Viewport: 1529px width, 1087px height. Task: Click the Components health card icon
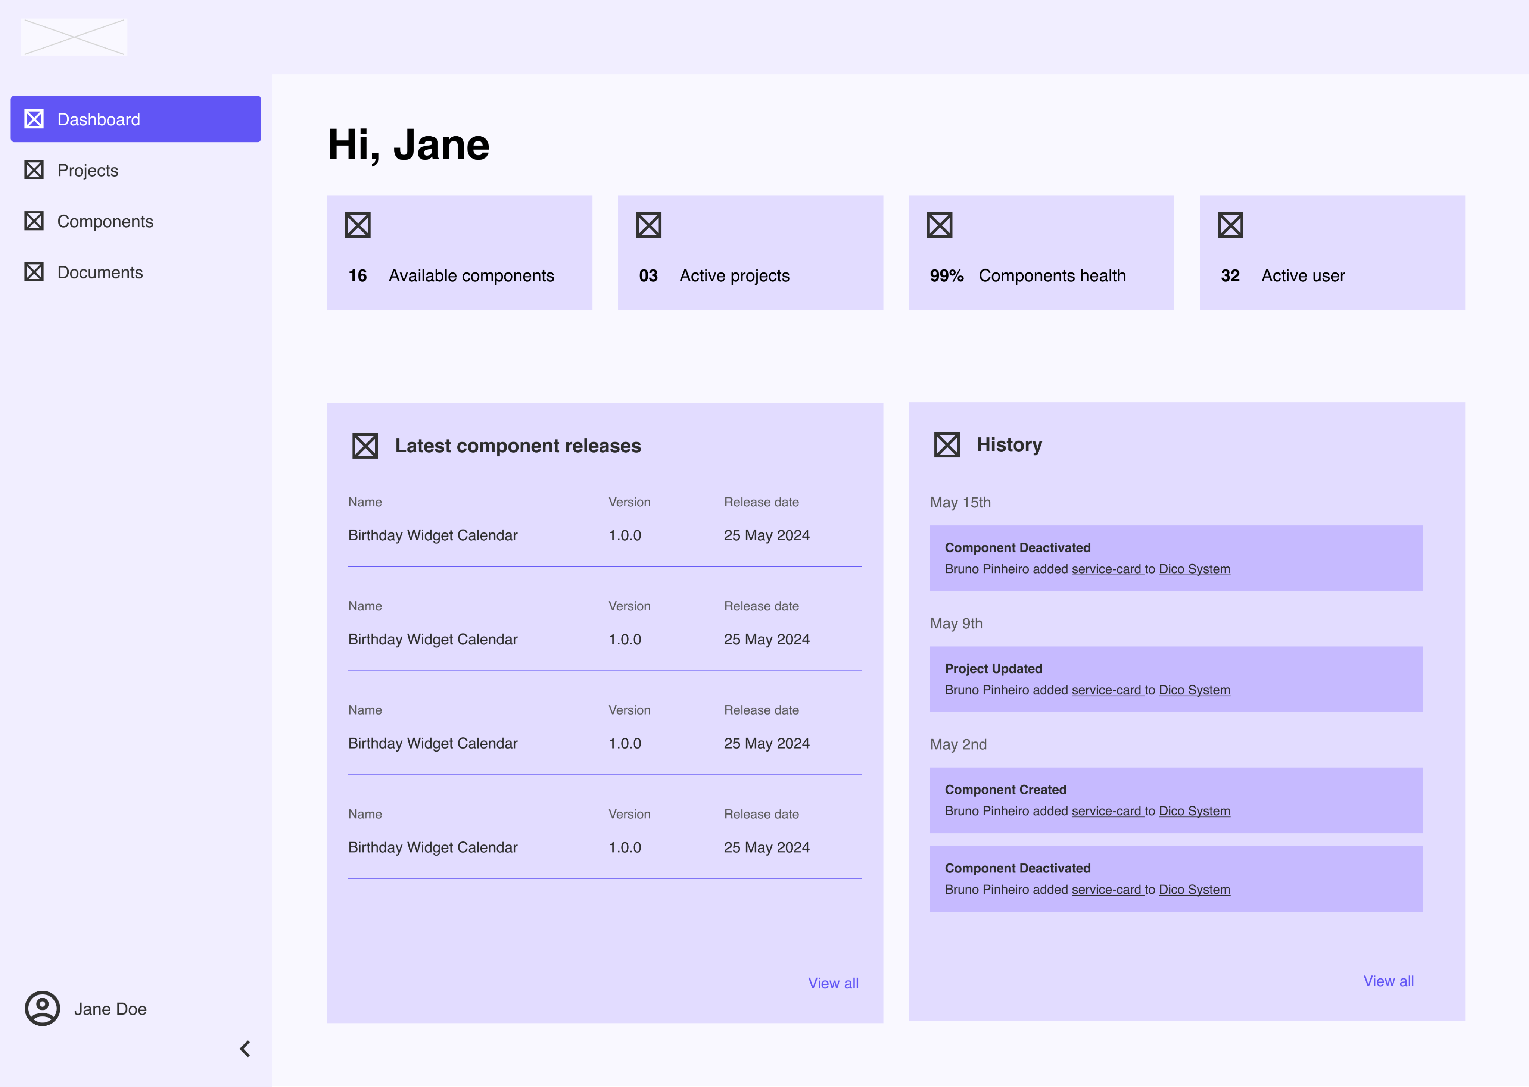(x=939, y=225)
